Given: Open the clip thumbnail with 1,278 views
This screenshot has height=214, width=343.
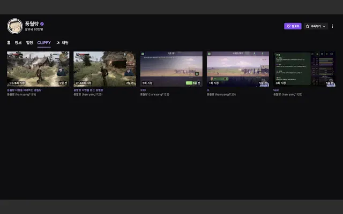Looking at the screenshot, I should click(38, 69).
